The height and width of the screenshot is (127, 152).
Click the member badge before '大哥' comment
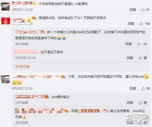coord(63,77)
